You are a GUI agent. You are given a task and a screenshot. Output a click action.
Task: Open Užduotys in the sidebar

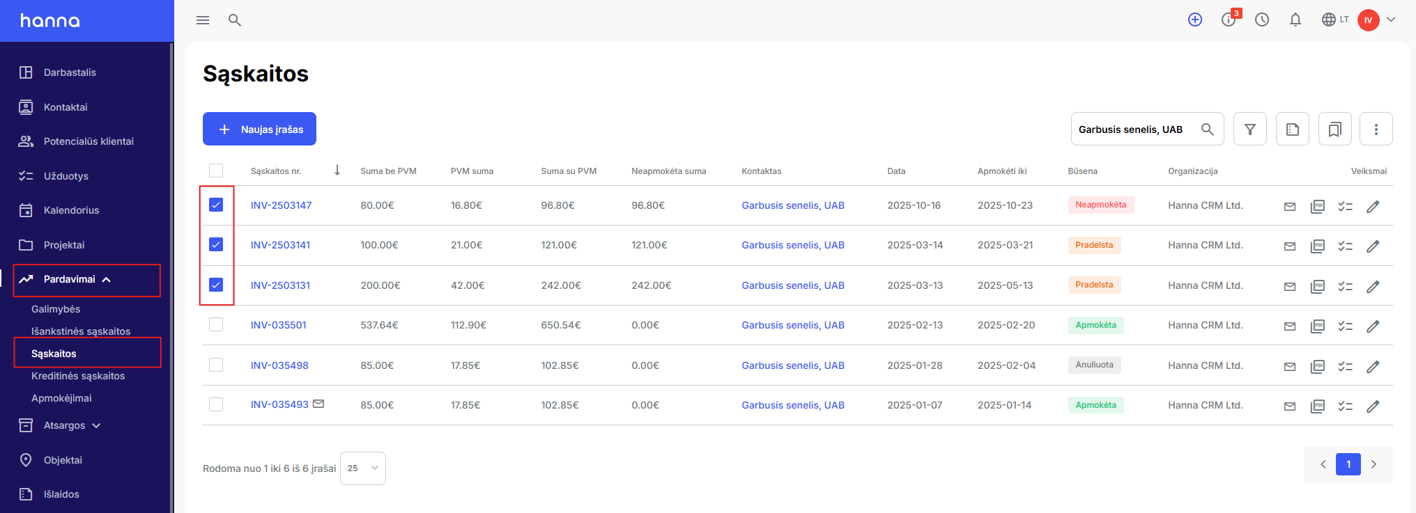point(66,176)
